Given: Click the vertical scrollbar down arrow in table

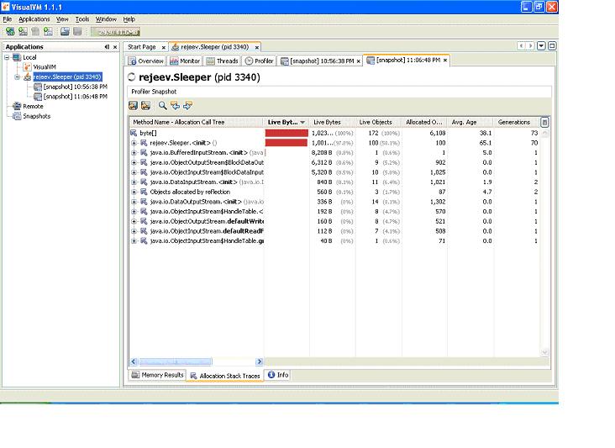Looking at the screenshot, I should (x=544, y=352).
